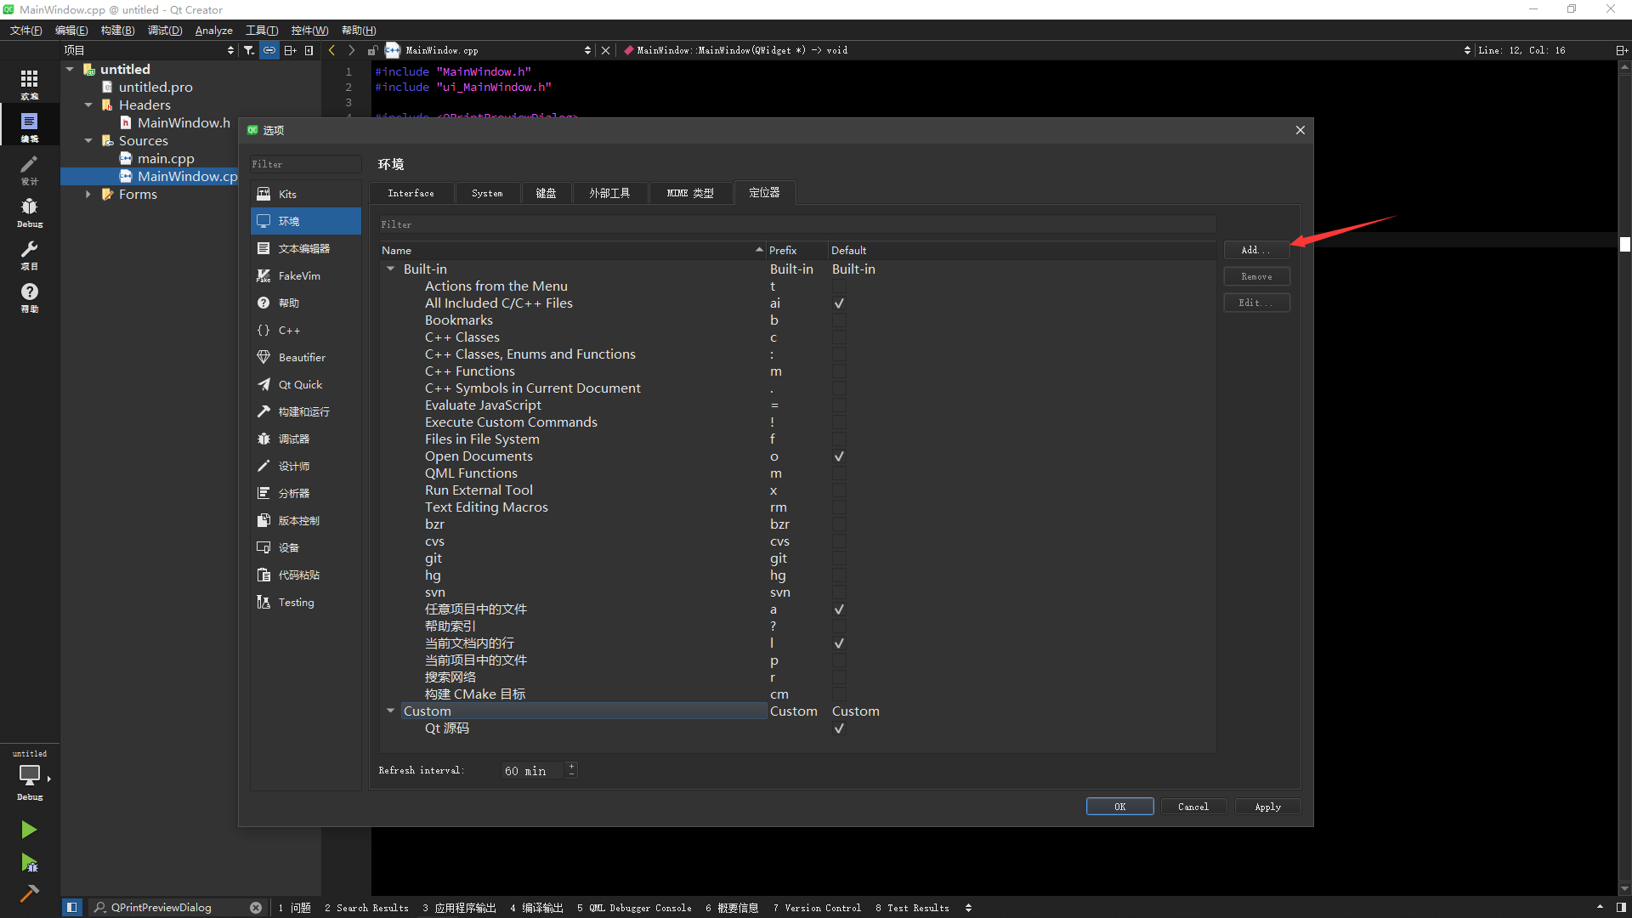Viewport: 1632px width, 918px height.
Task: Select Beautifier settings category
Action: point(301,357)
